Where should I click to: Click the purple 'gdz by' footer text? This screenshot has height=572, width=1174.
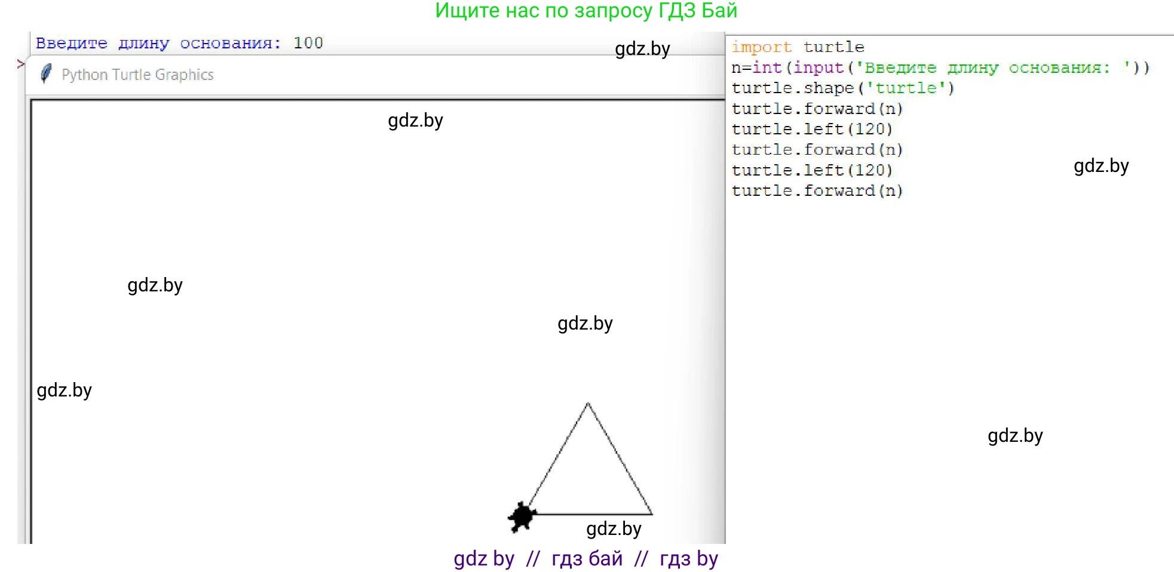(x=483, y=559)
